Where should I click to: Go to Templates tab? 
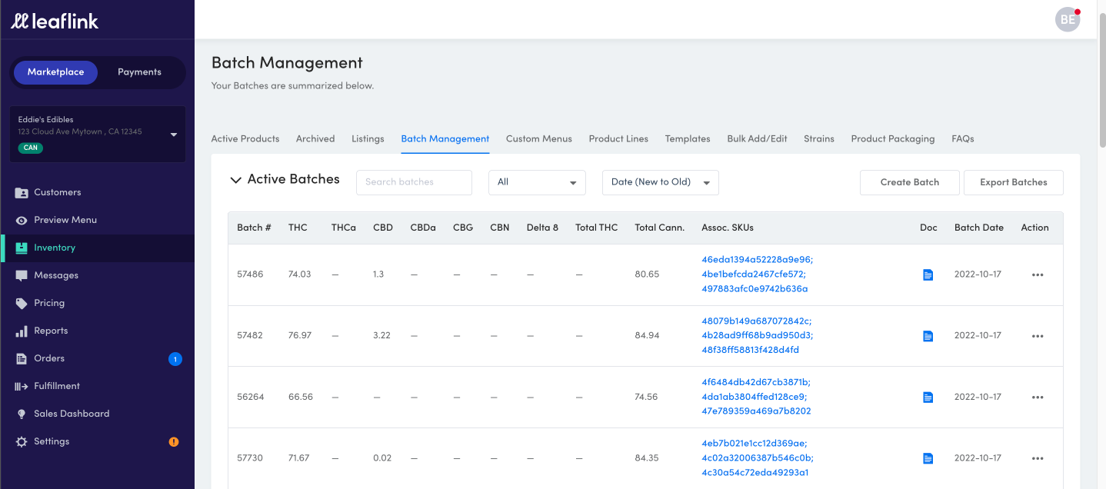(x=688, y=139)
